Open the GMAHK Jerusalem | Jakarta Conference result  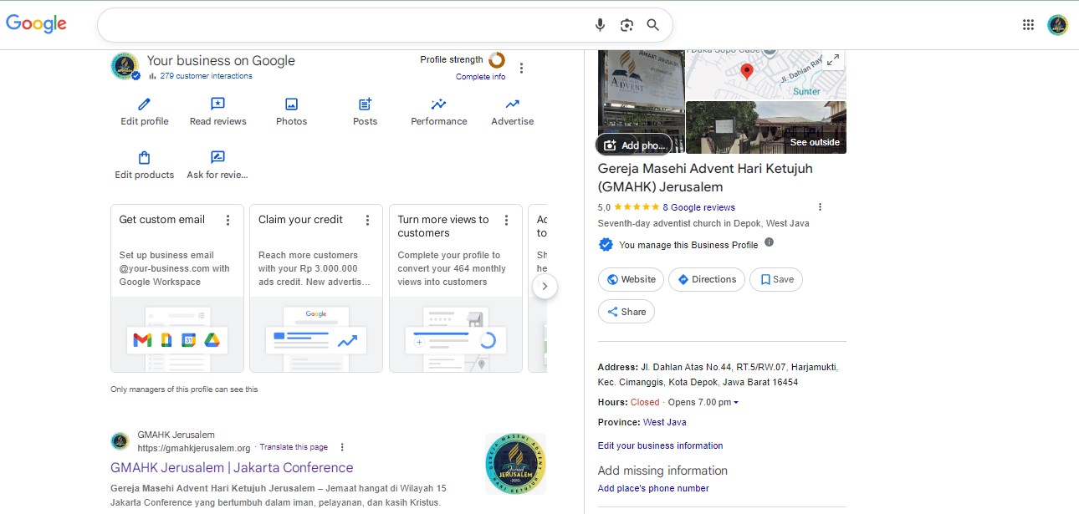(x=232, y=467)
